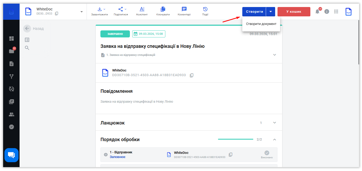Open notifications bell icon
This screenshot has width=362, height=171.
[x=317, y=11]
